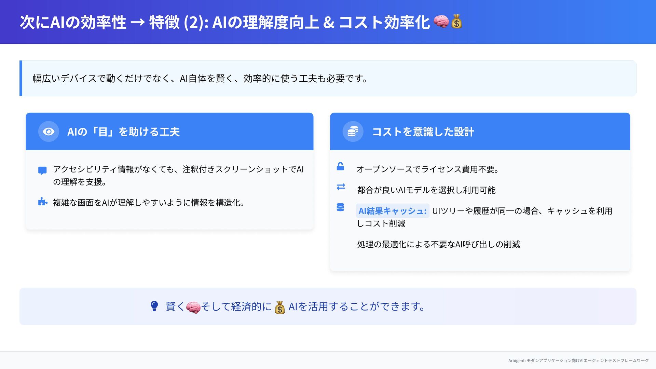Image resolution: width=656 pixels, height=369 pixels.
Task: Click the コストを意識した設計 heading
Action: point(423,132)
